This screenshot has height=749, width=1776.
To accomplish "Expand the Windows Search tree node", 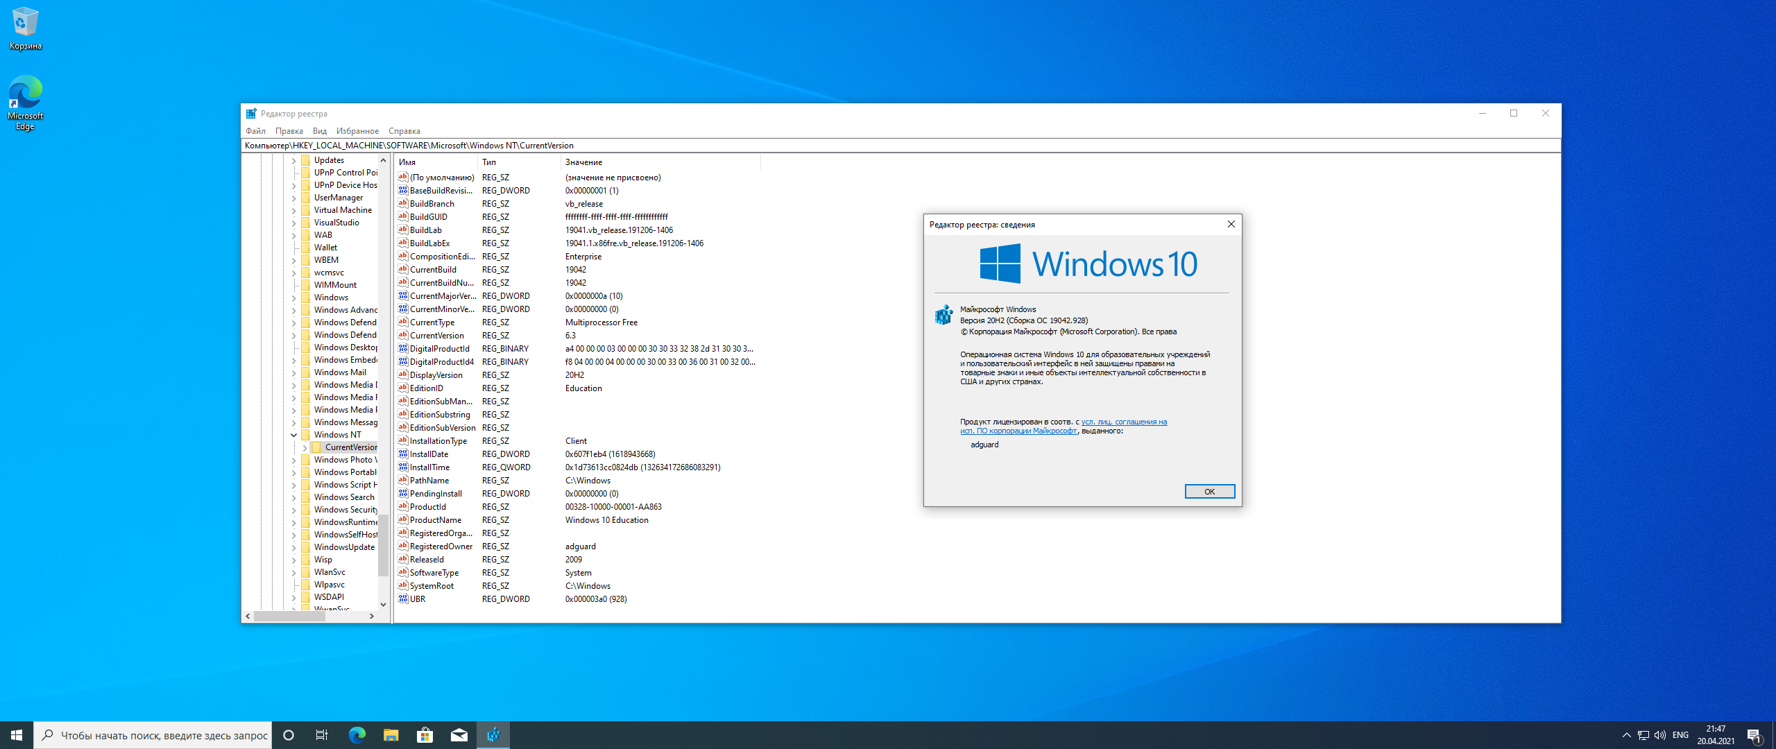I will pos(294,497).
